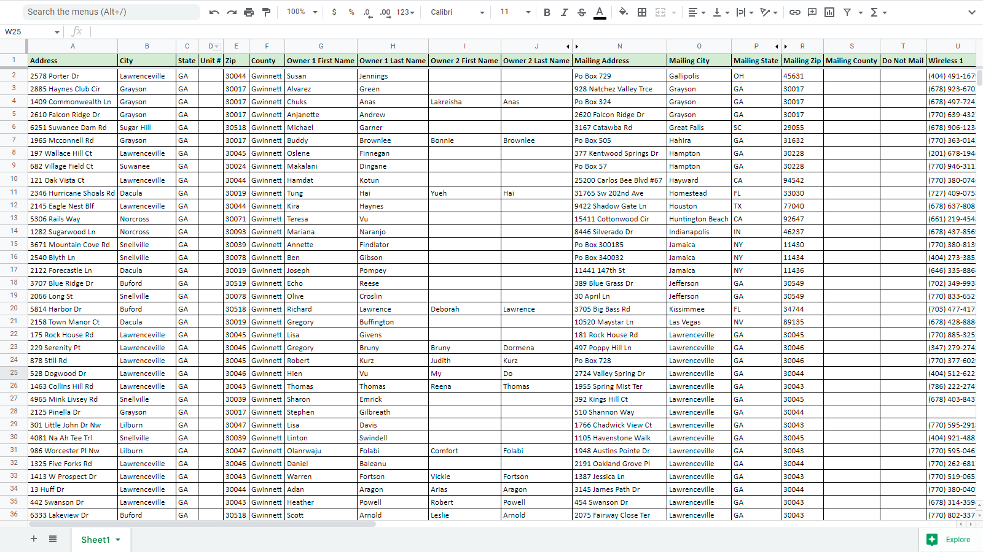
Task: Click the Explore button
Action: point(949,540)
